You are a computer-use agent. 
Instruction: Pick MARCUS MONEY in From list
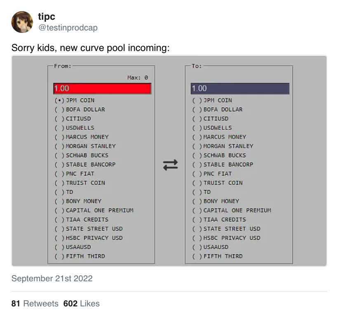[59, 137]
